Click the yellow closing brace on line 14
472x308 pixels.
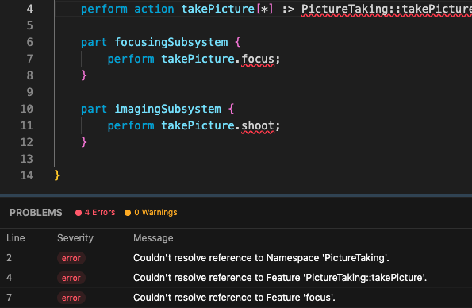(57, 175)
